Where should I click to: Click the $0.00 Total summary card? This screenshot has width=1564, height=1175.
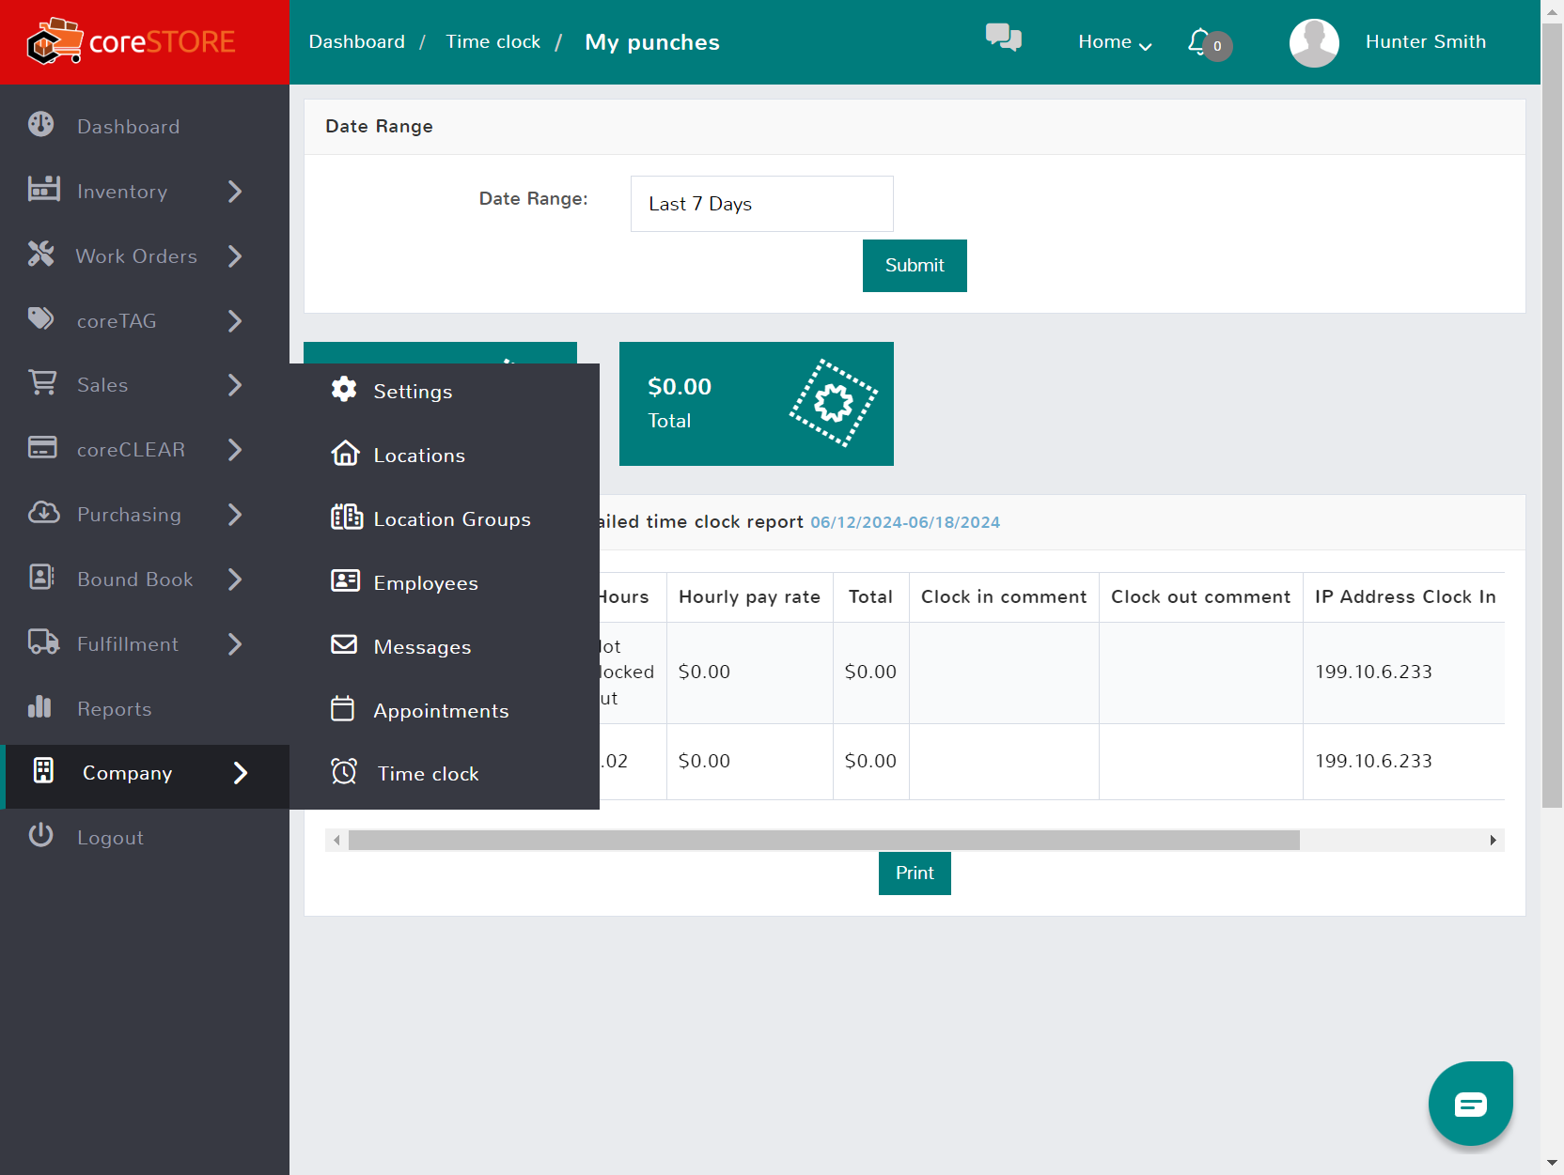[x=757, y=404]
